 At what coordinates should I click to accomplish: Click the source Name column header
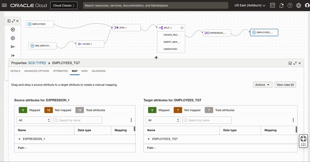coord(44,130)
